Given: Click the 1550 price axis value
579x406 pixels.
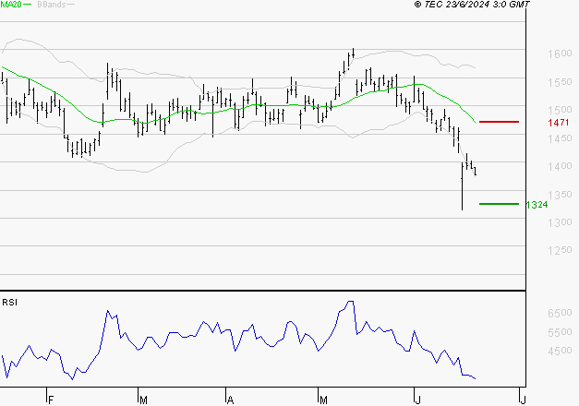Looking at the screenshot, I should [560, 82].
